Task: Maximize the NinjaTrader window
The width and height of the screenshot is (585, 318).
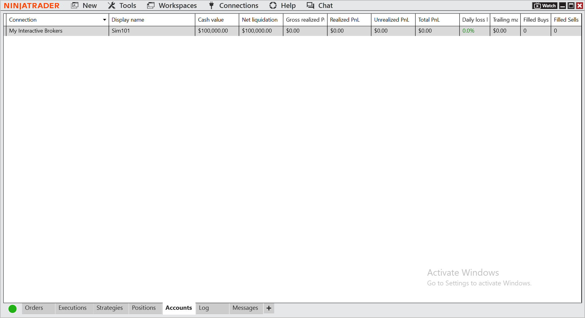Action: pos(571,6)
